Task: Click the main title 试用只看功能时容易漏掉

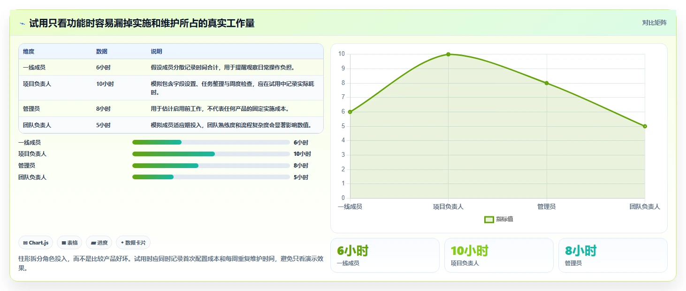Action: point(142,23)
